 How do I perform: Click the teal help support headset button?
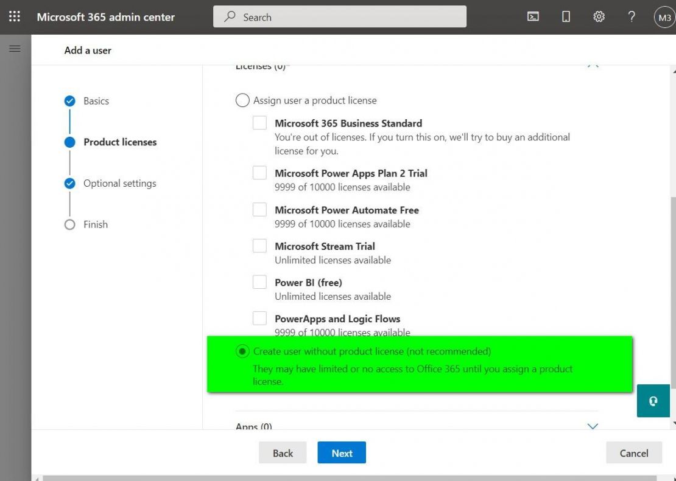pyautogui.click(x=653, y=401)
